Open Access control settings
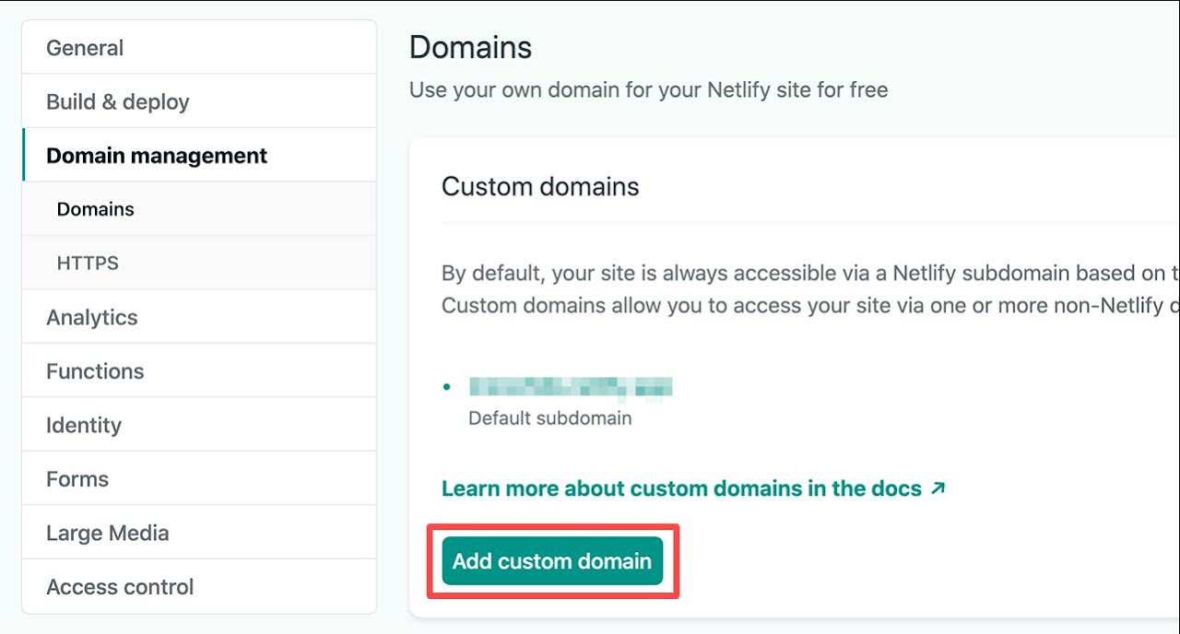This screenshot has height=634, width=1180. point(199,586)
